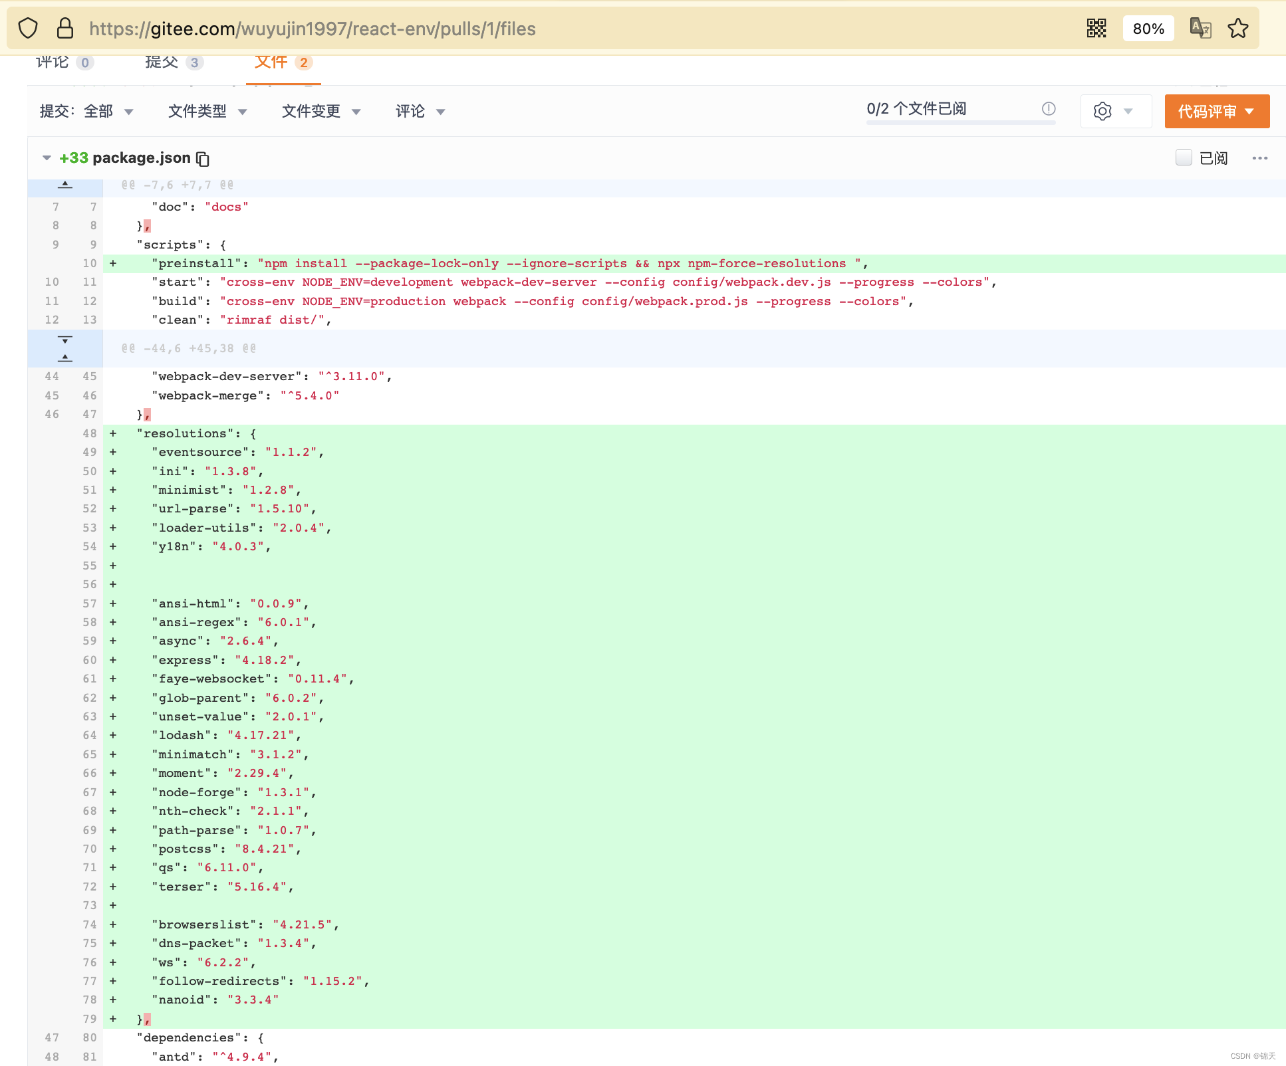Click the "terser": "5.16.4" line
The image size is (1286, 1066).
point(223,887)
